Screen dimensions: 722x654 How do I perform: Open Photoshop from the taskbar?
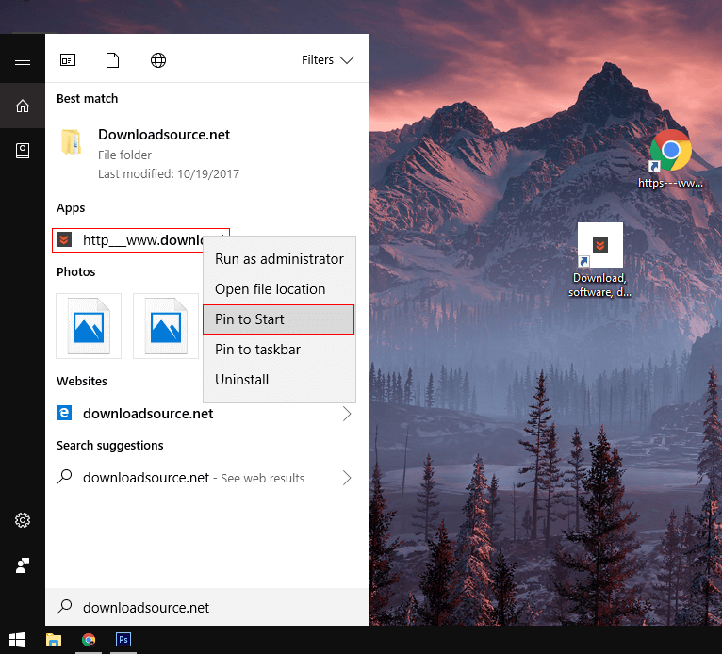tap(123, 640)
